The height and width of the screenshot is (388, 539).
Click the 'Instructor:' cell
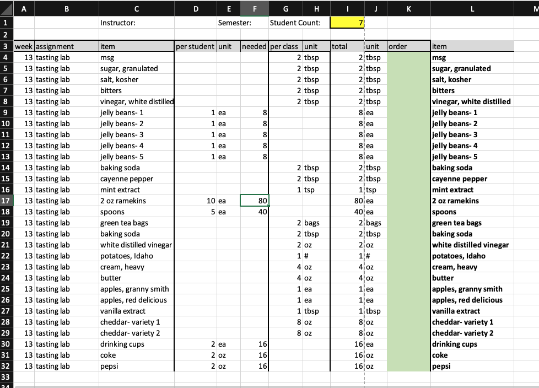137,23
